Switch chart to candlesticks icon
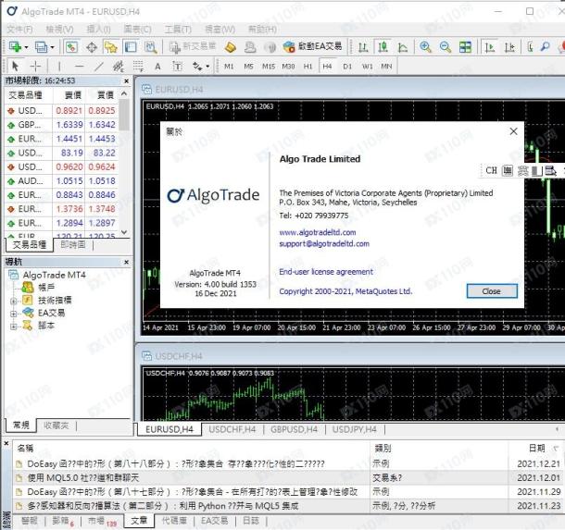565x530 pixels. coord(383,47)
